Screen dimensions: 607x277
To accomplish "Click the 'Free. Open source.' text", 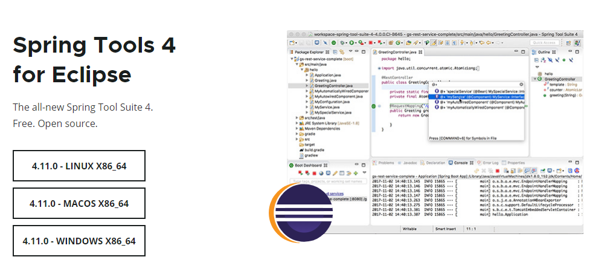I will point(55,123).
